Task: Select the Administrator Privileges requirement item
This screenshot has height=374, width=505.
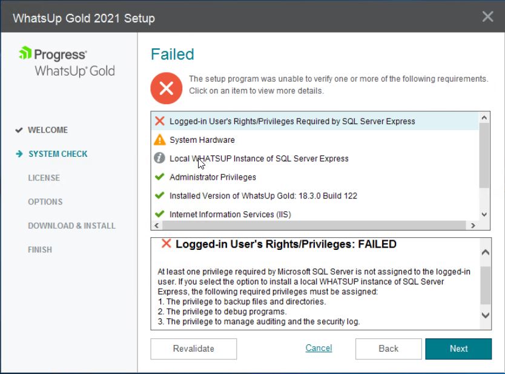Action: pos(315,177)
